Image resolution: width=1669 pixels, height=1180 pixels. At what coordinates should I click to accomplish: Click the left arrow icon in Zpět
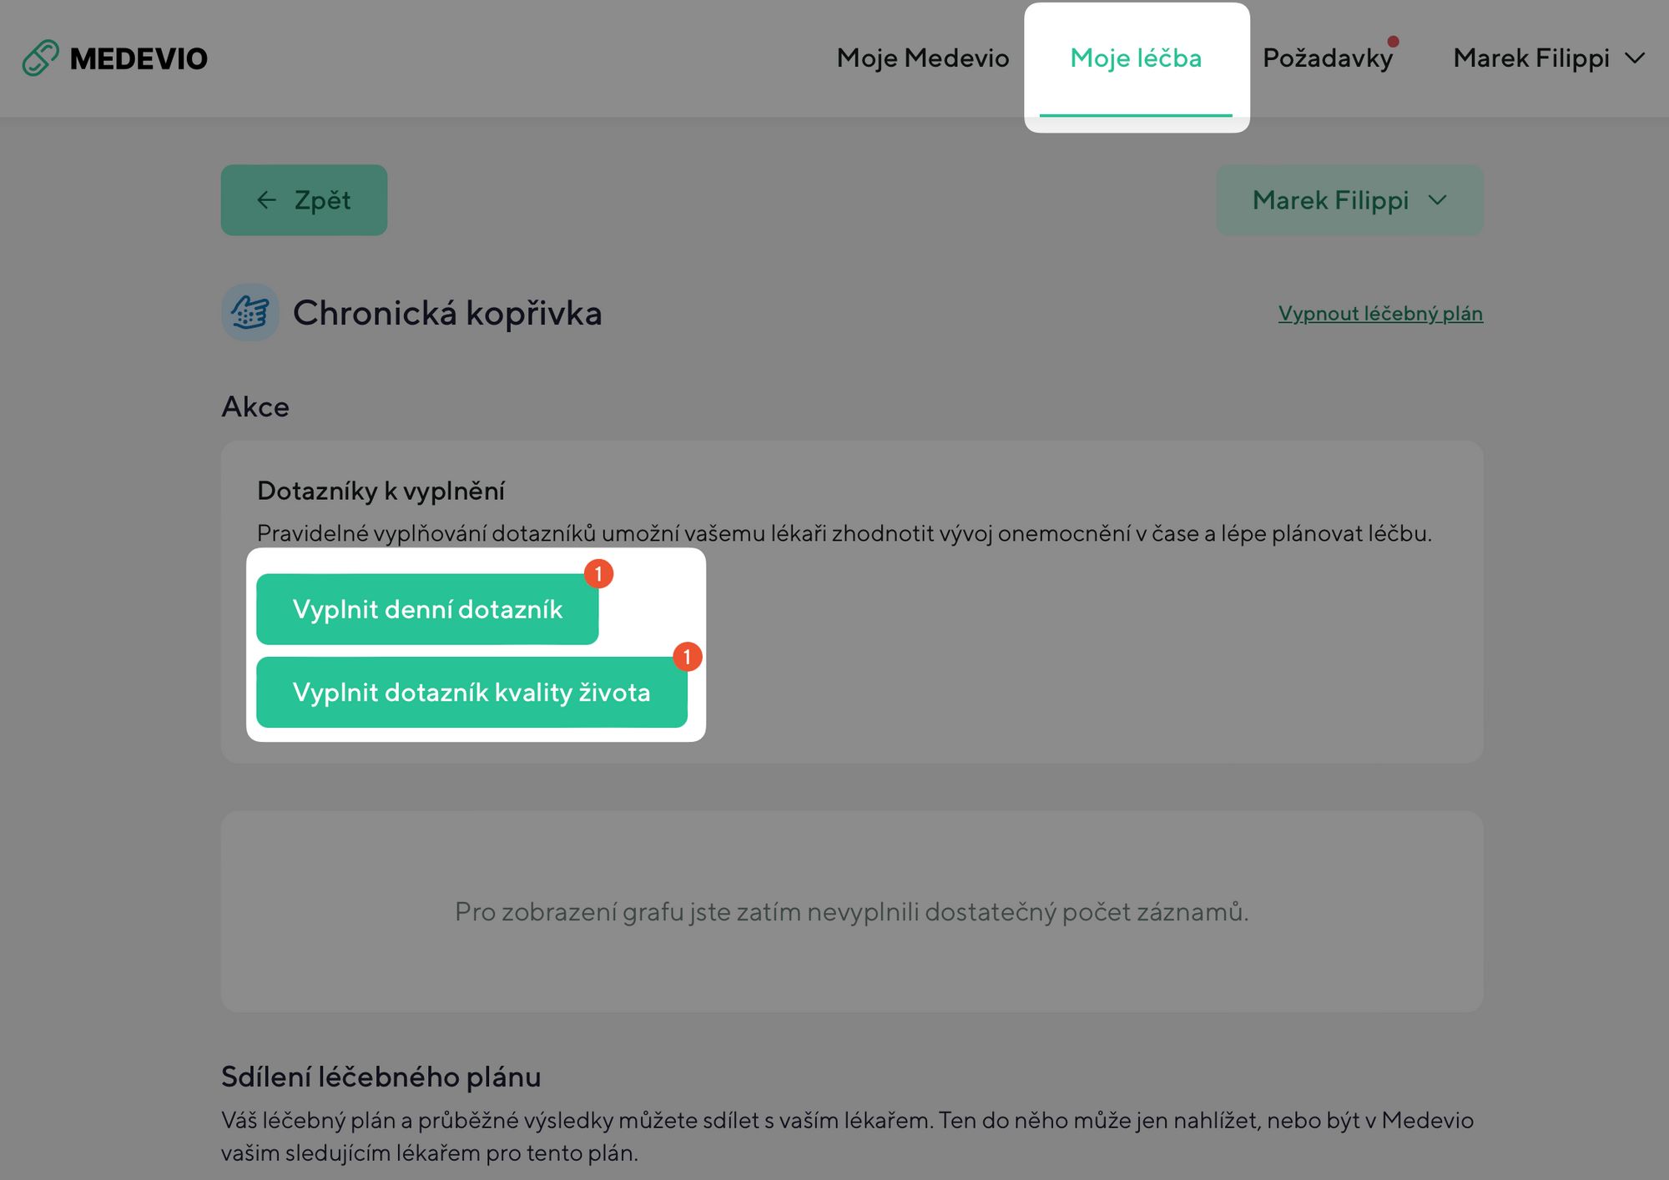pyautogui.click(x=266, y=200)
